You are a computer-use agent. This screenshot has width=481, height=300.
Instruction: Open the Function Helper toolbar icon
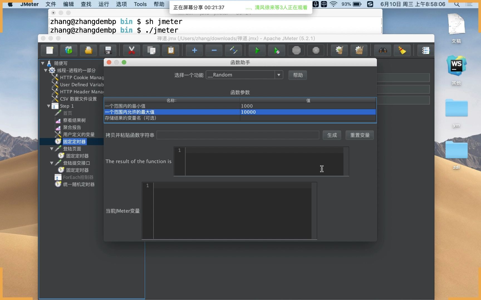[426, 50]
